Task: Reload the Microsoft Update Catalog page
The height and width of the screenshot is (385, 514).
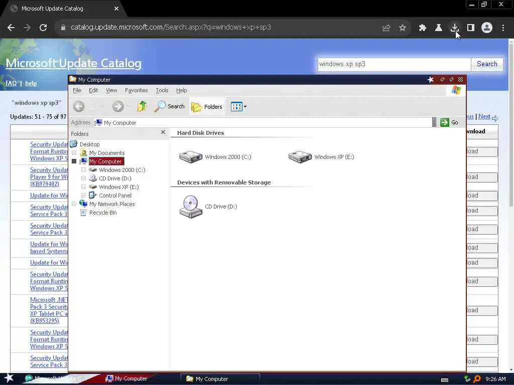Action: (x=43, y=28)
